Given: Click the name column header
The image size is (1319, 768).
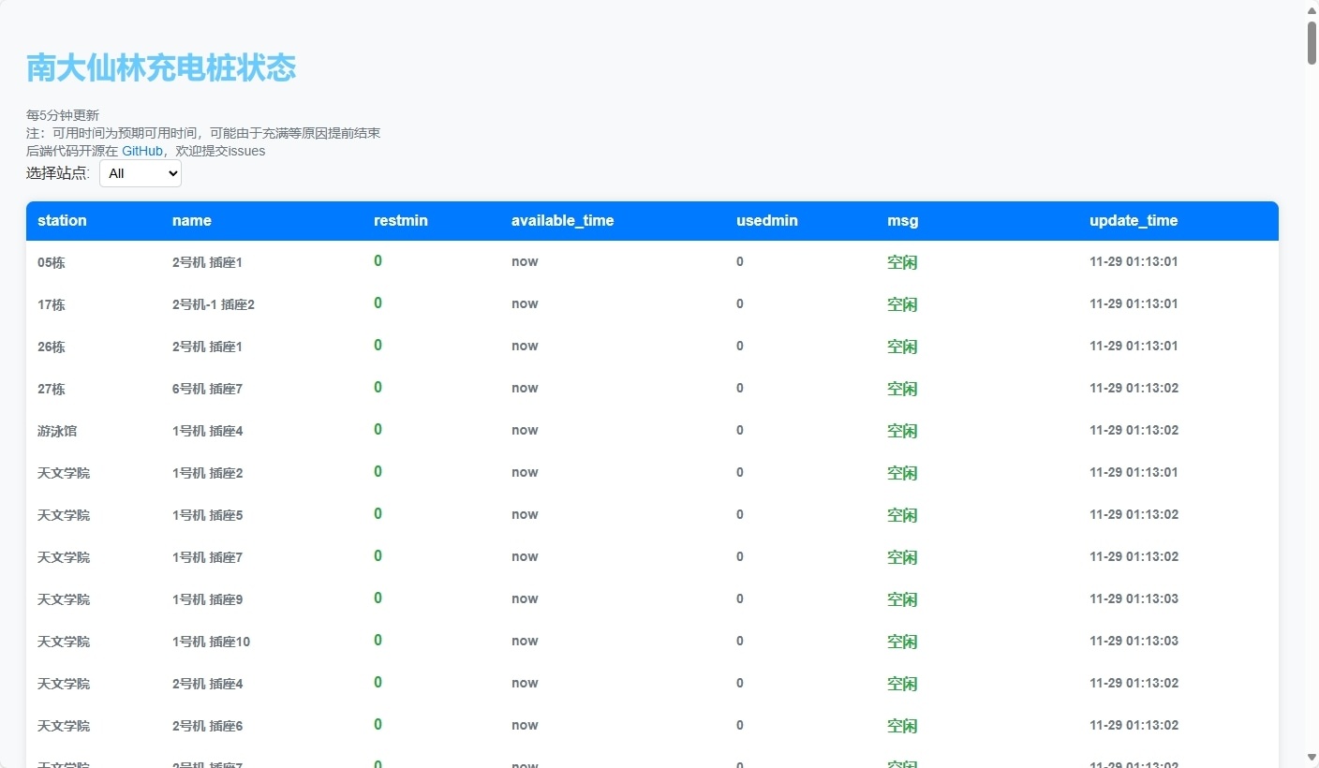Looking at the screenshot, I should [x=191, y=221].
